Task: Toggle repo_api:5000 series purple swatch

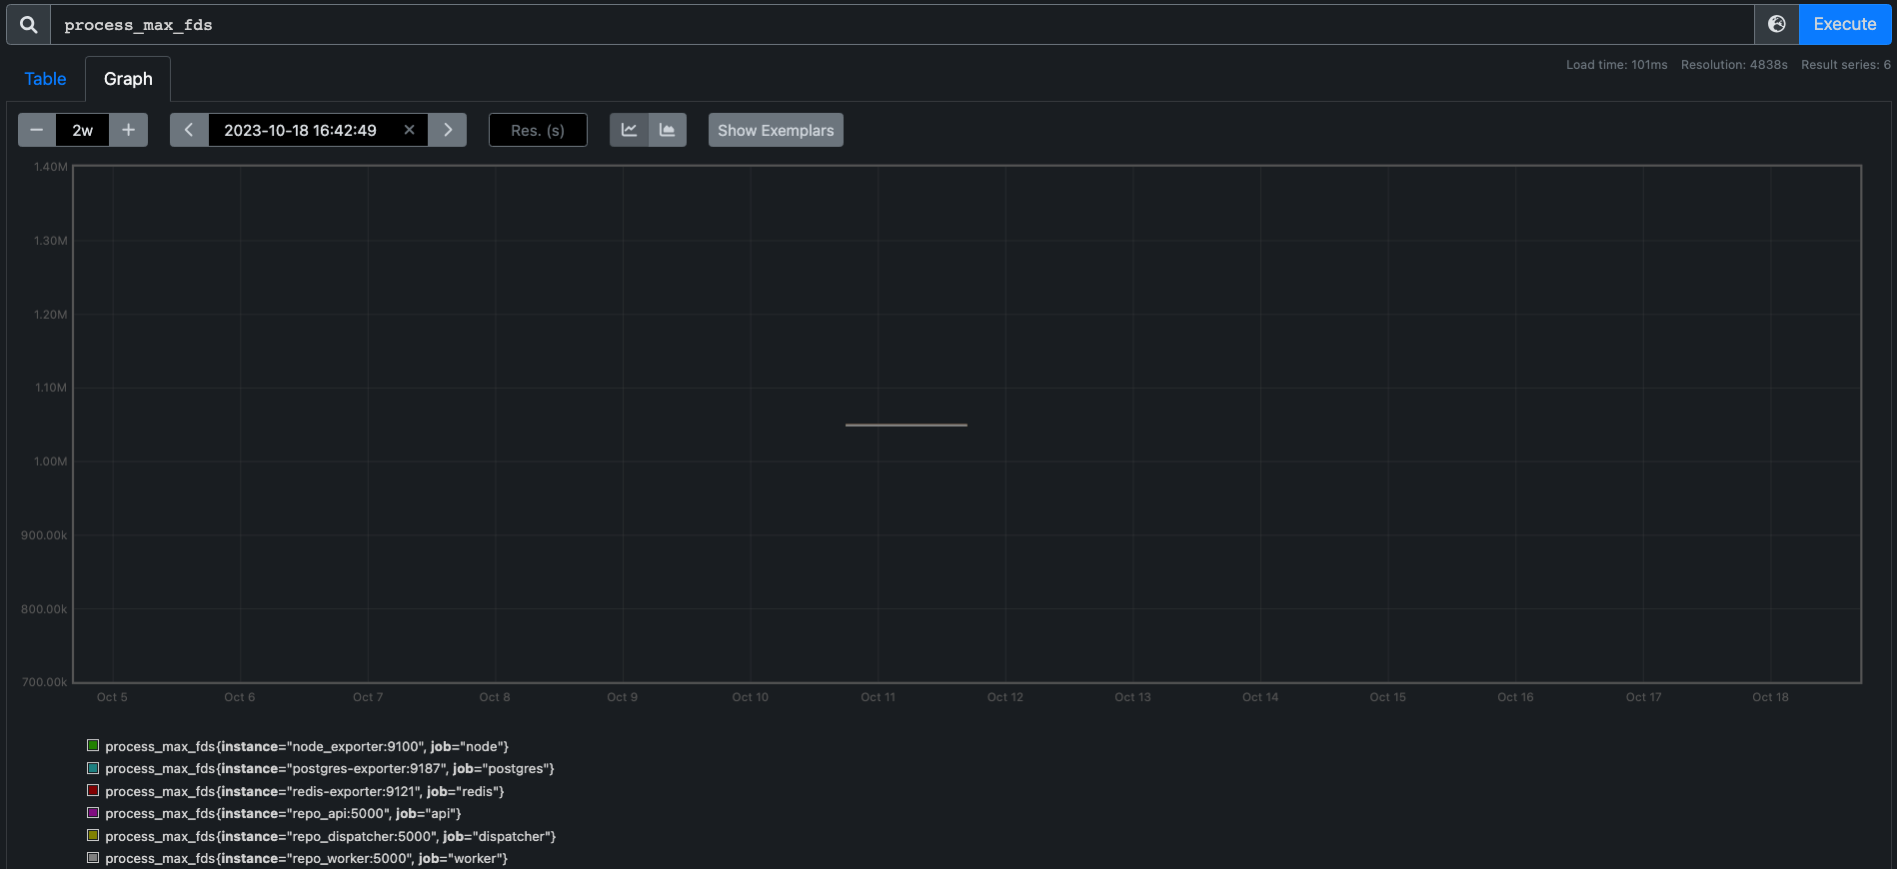Action: pos(93,813)
